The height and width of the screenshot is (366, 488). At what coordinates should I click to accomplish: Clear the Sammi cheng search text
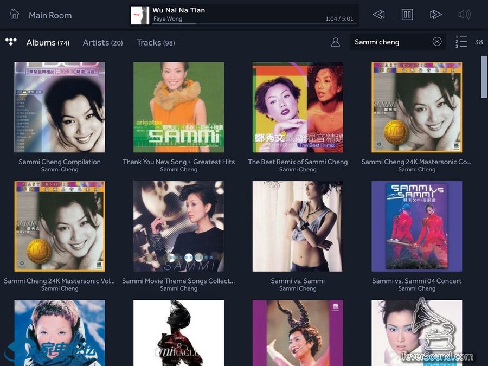(x=437, y=42)
